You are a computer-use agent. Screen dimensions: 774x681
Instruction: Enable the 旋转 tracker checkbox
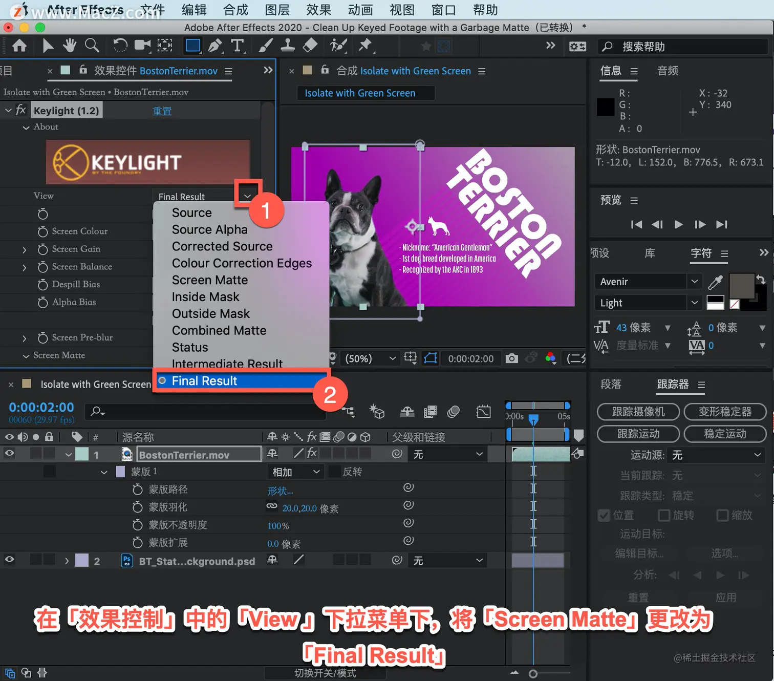pyautogui.click(x=663, y=515)
